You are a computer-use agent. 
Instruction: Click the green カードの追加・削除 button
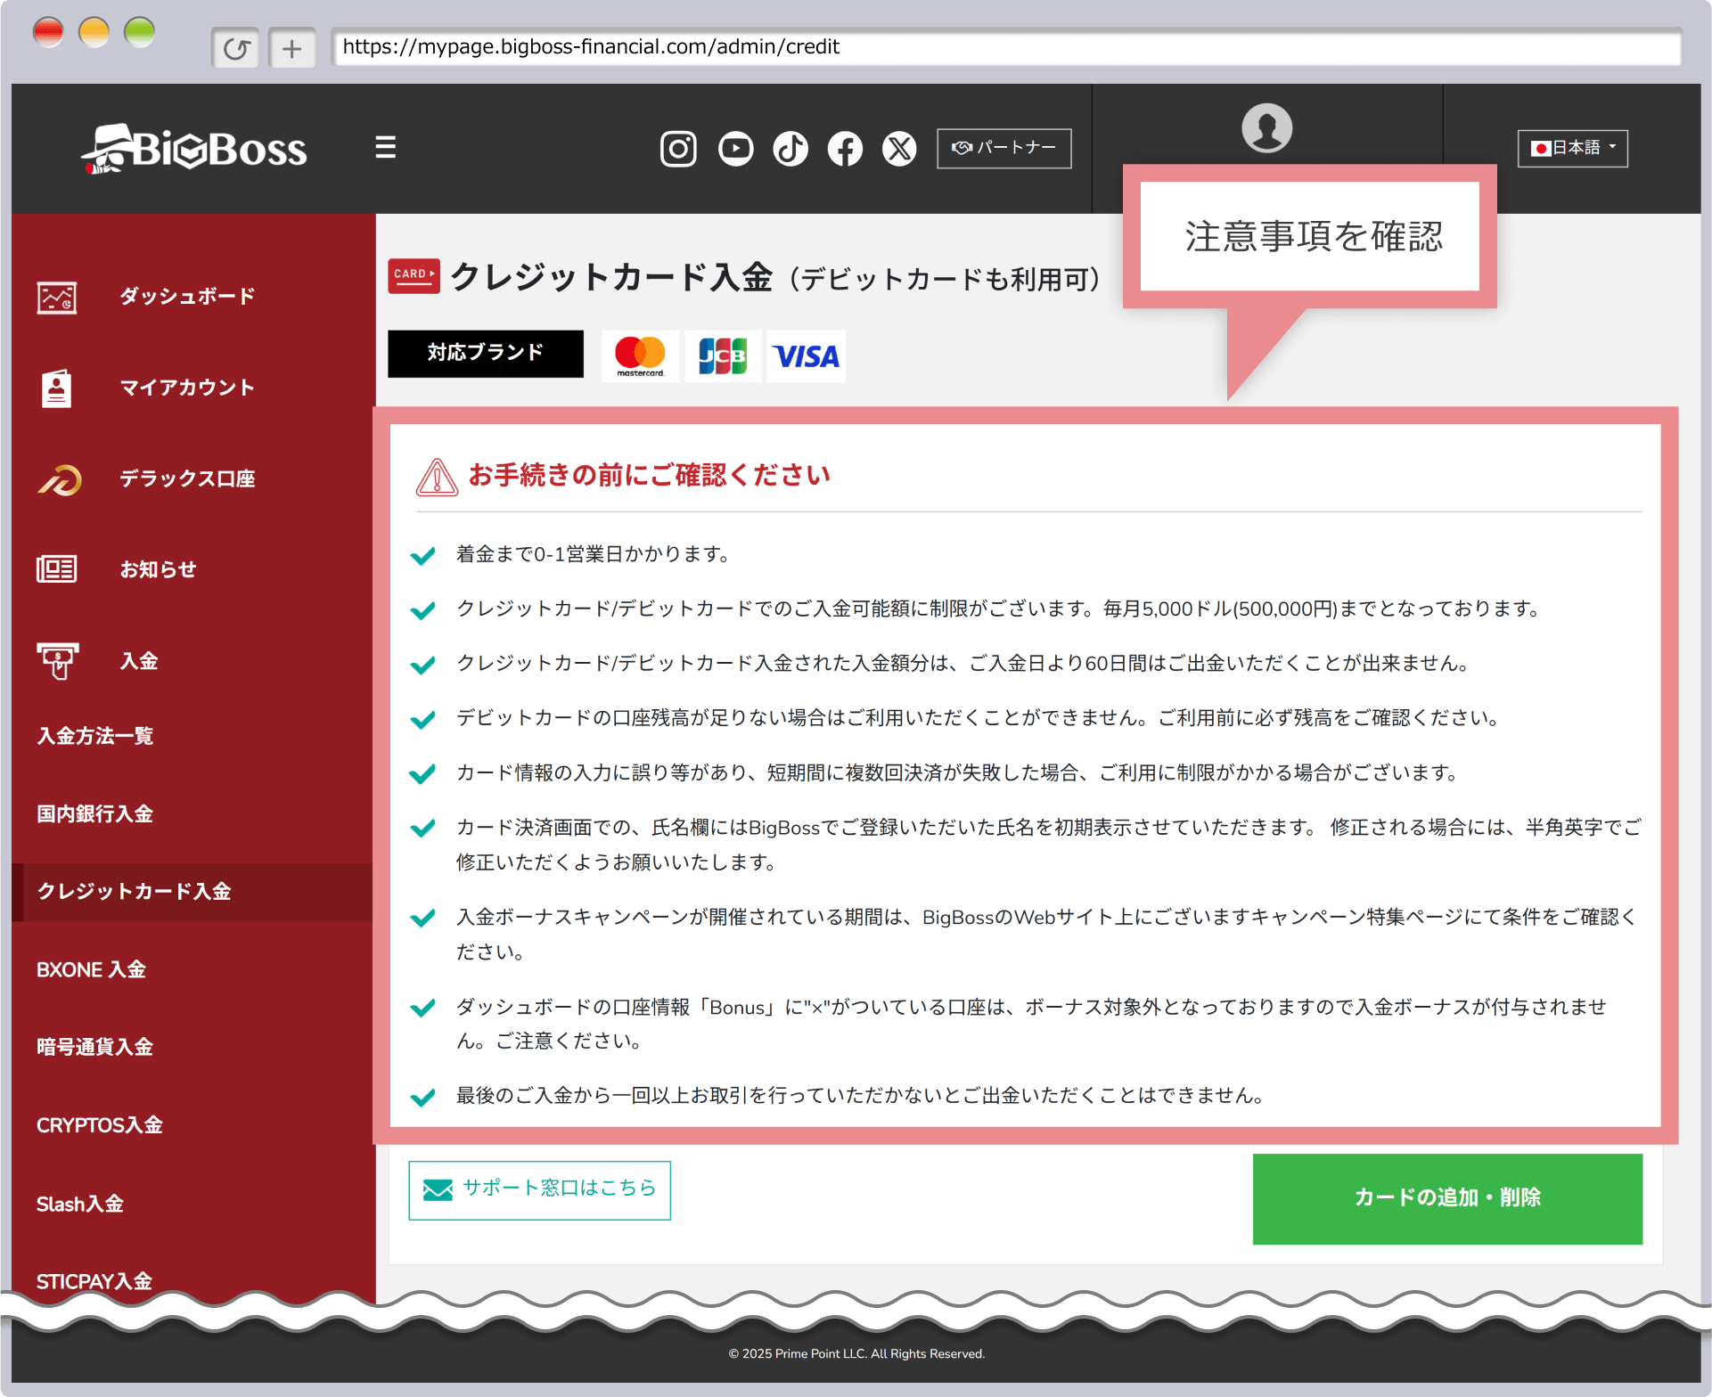tap(1446, 1198)
